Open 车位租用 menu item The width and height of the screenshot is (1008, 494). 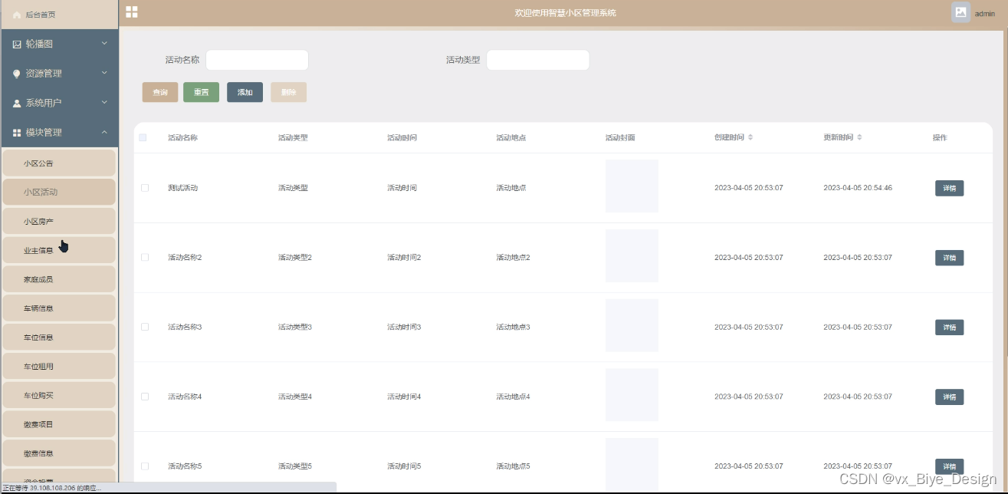[59, 366]
